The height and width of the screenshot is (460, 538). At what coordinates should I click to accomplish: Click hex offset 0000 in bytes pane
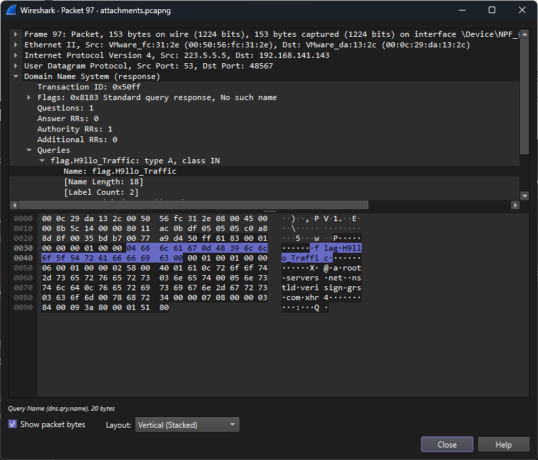tap(23, 218)
